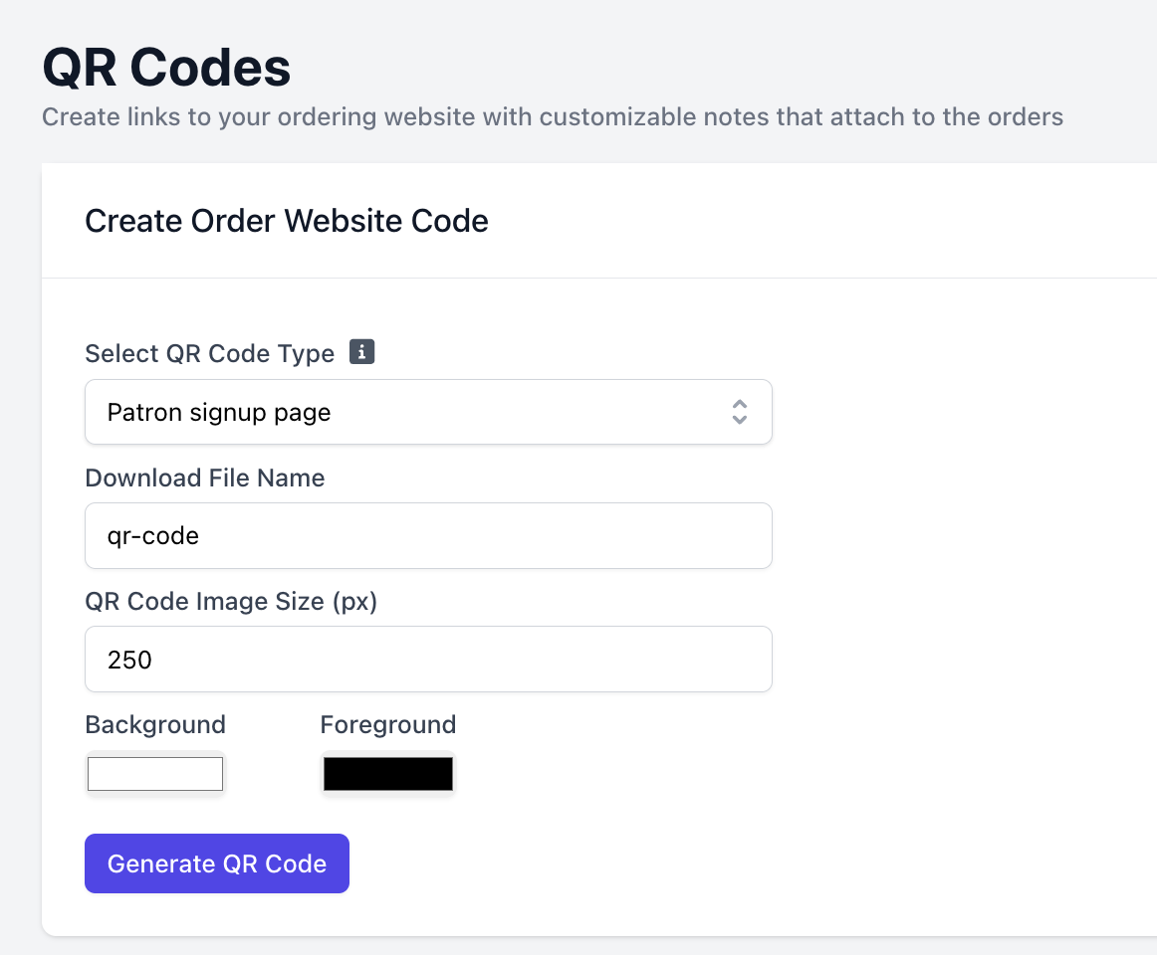Click the Download File Name label
This screenshot has height=955, width=1157.
pos(205,478)
